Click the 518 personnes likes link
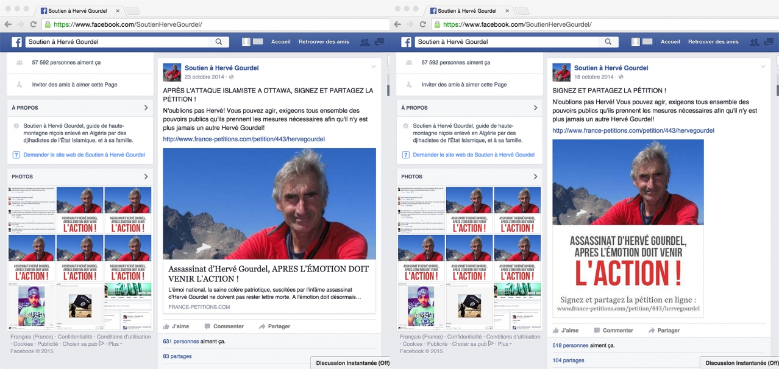 [x=571, y=346]
